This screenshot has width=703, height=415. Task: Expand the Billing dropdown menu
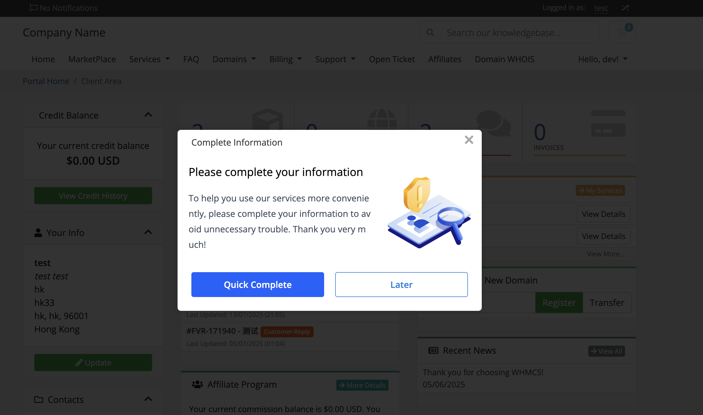(x=285, y=59)
